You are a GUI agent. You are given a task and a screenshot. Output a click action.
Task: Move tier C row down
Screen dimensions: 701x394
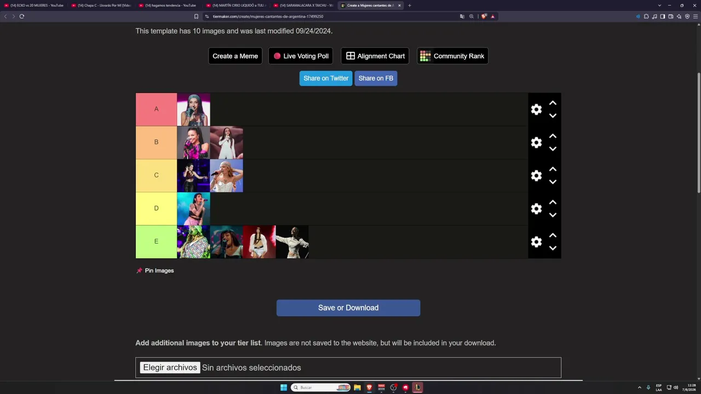(x=553, y=182)
